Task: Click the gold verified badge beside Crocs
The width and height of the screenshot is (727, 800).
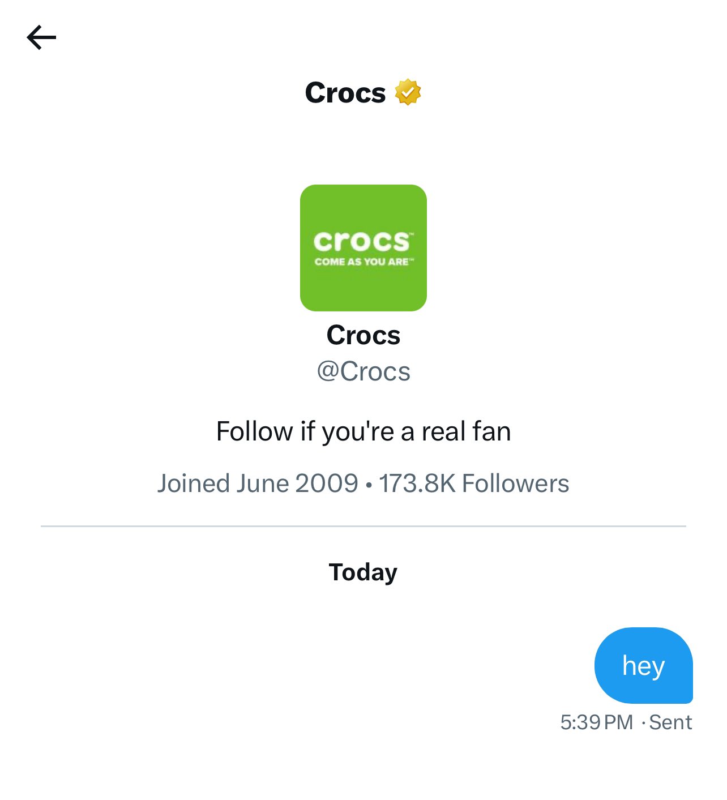Action: click(408, 92)
